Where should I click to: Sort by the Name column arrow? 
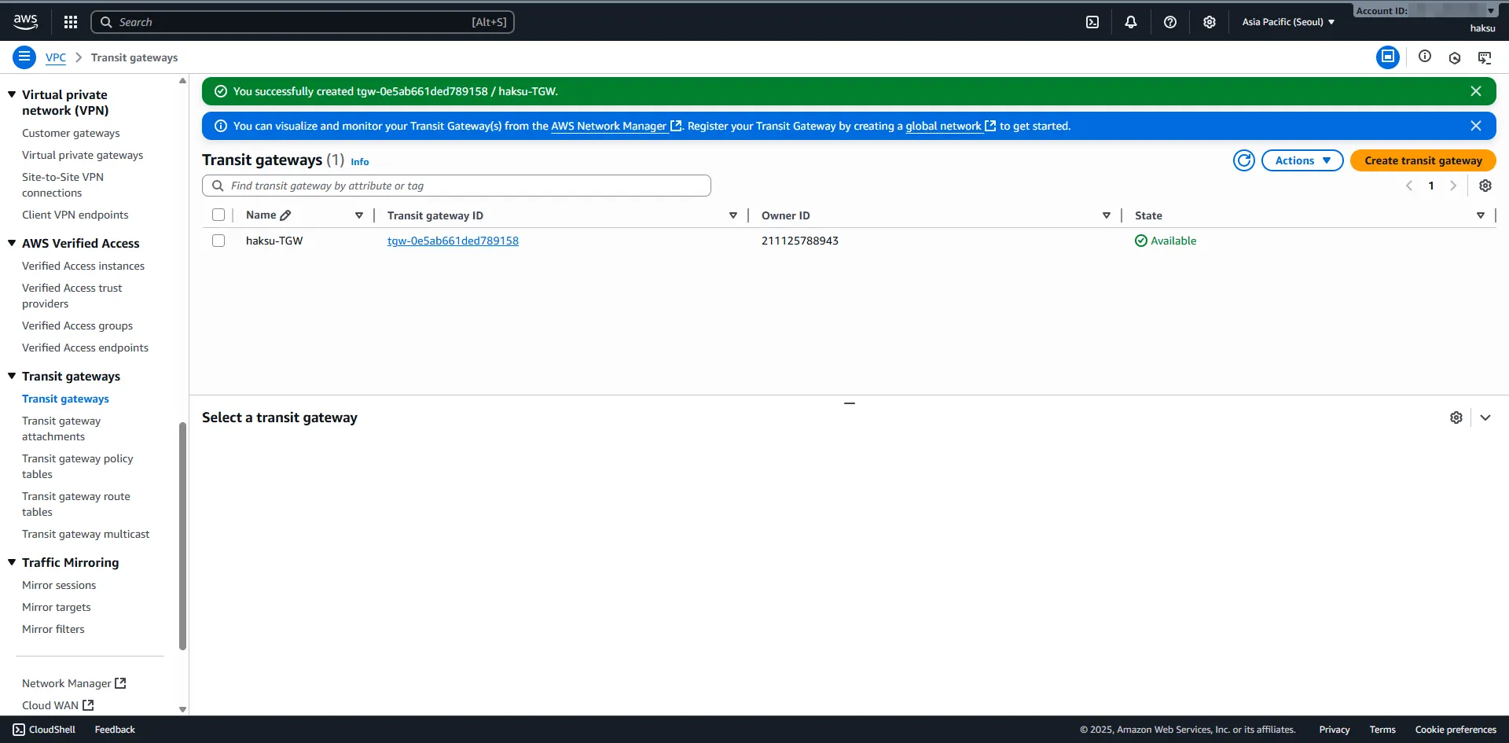tap(359, 215)
